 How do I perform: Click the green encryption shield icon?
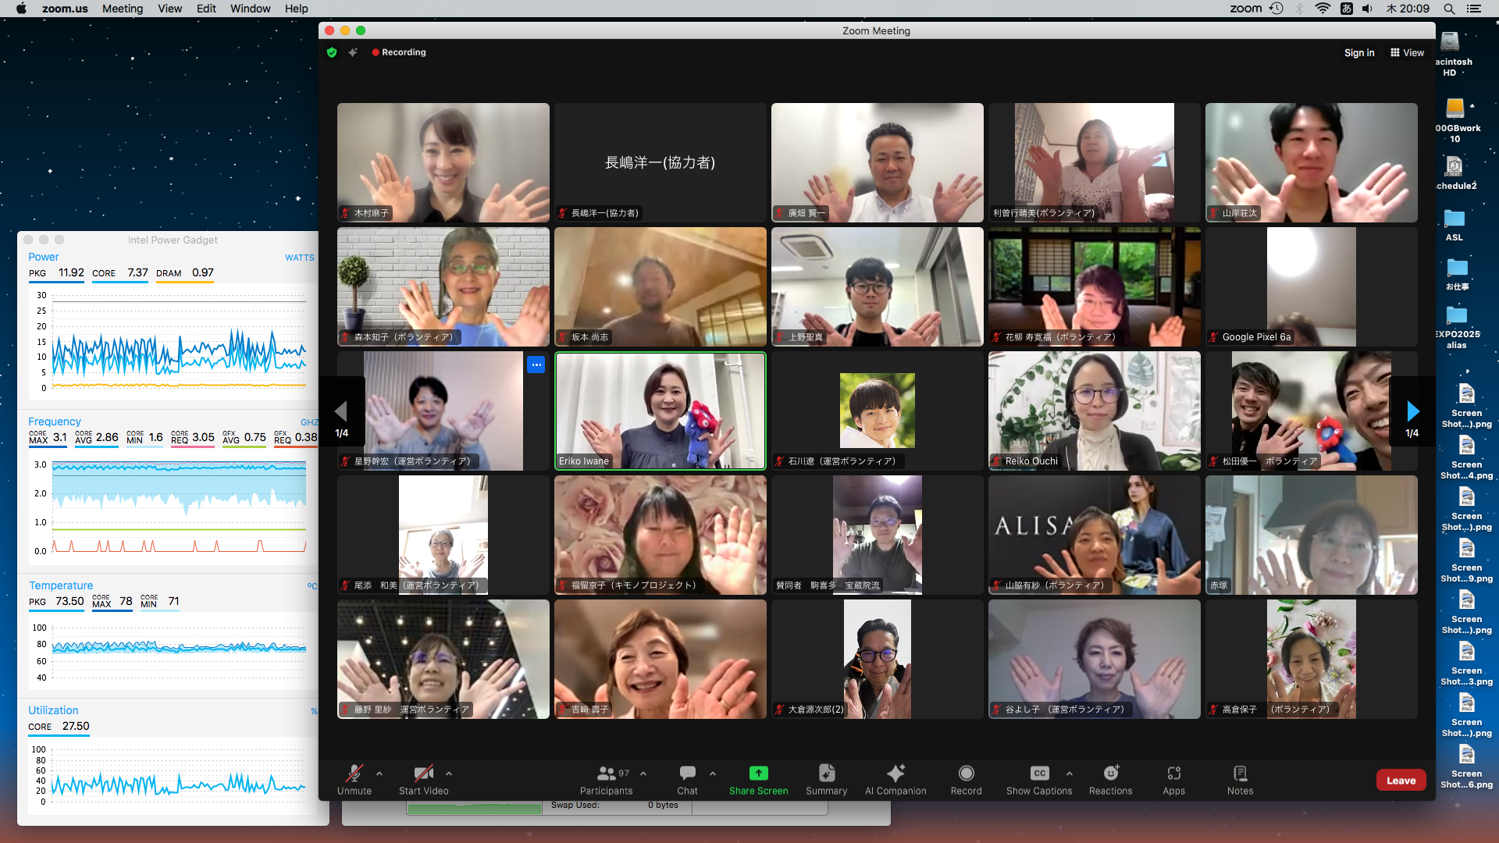[x=332, y=52]
